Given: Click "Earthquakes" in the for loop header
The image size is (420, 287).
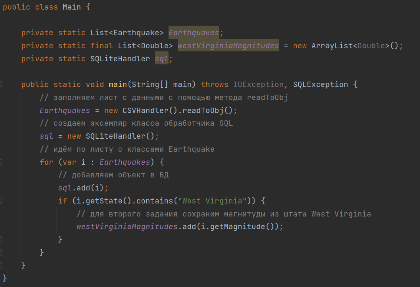Looking at the screenshot, I should coord(124,162).
